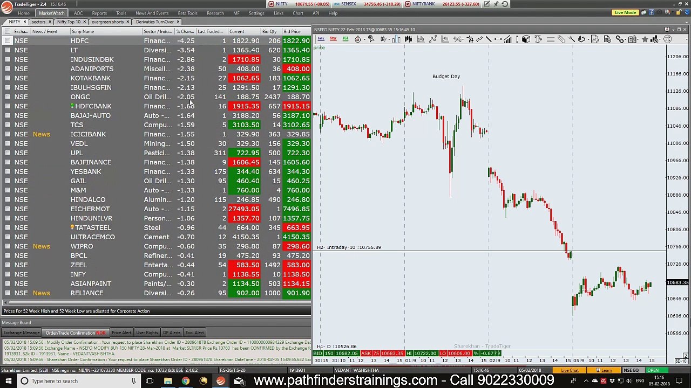Switch chart to candlestick style
691x388 pixels.
click(x=408, y=39)
